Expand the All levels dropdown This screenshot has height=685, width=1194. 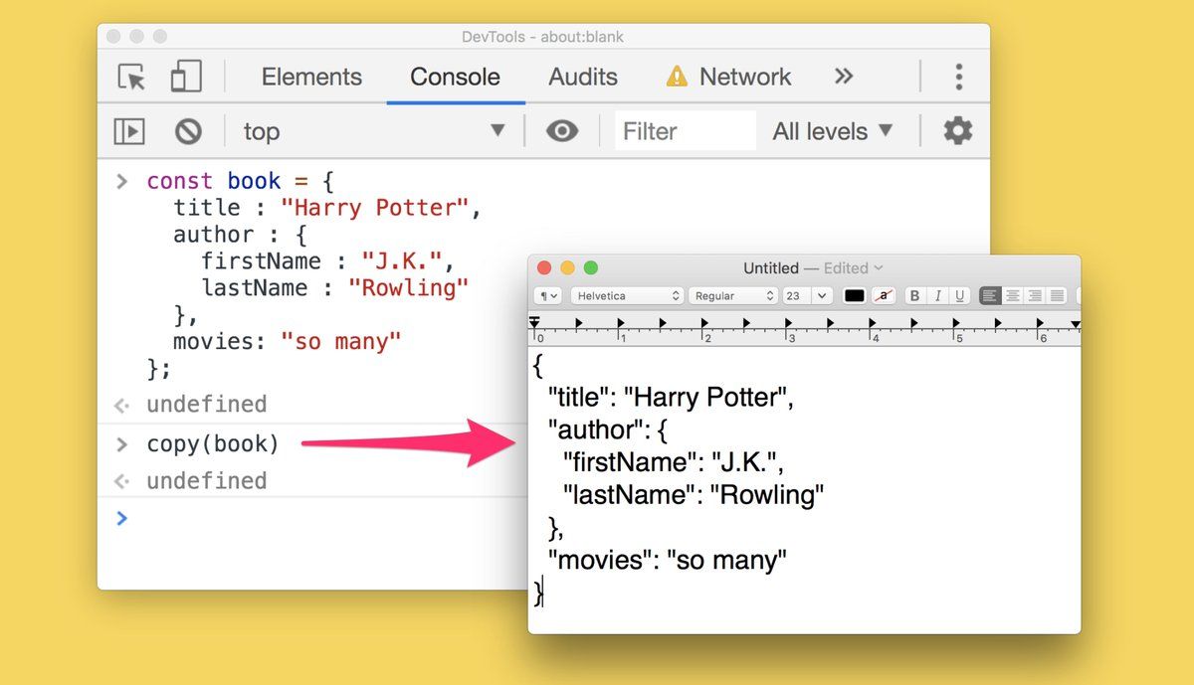click(833, 131)
